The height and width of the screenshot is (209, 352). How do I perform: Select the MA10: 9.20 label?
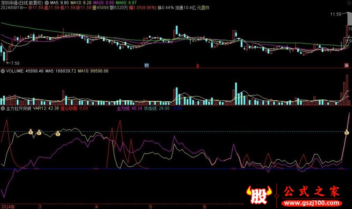81,3
